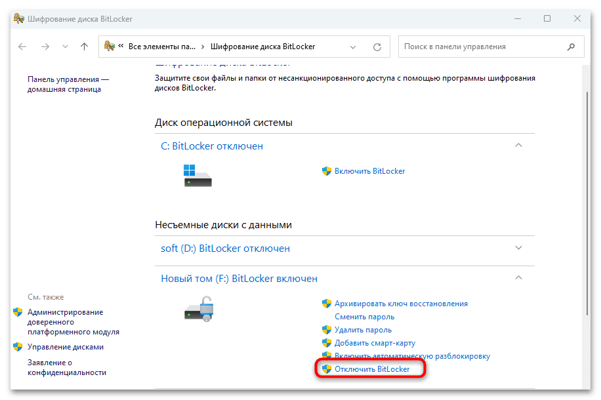Collapse the Новый том (F:) section
The height and width of the screenshot is (400, 601).
click(x=518, y=277)
